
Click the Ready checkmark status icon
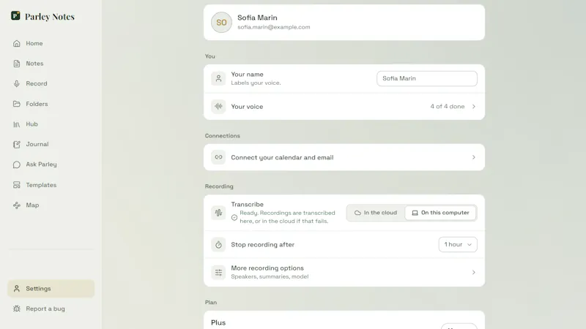(x=234, y=217)
